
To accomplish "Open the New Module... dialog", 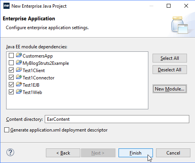I will (x=170, y=89).
